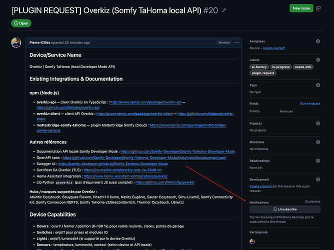The image size is (334, 250).
Task: Click the Create a branch link
Action: (261, 186)
